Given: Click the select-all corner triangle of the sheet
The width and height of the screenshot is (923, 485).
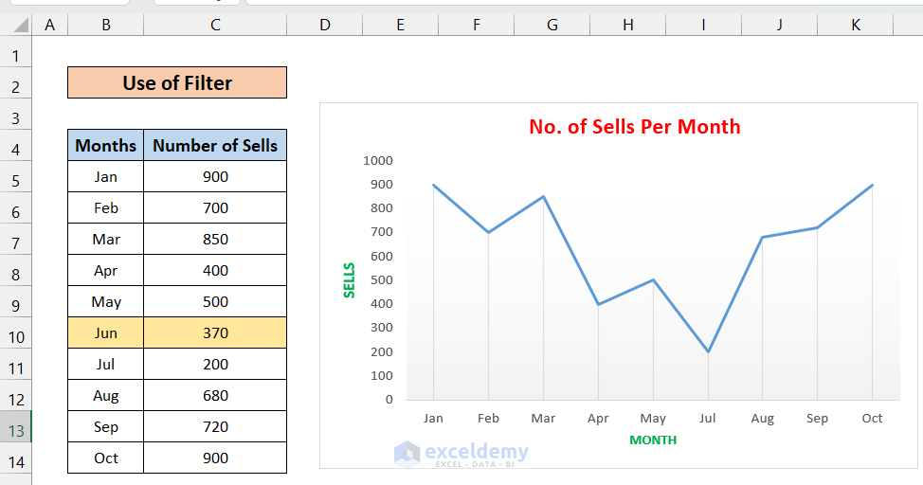Looking at the screenshot, I should pyautogui.click(x=16, y=25).
